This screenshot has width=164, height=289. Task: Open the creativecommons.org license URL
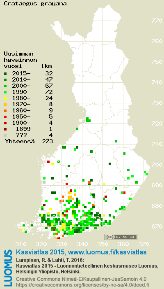click(x=82, y=284)
